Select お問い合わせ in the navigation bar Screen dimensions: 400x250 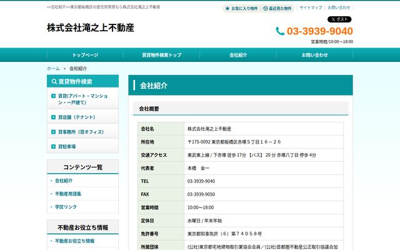point(315,55)
